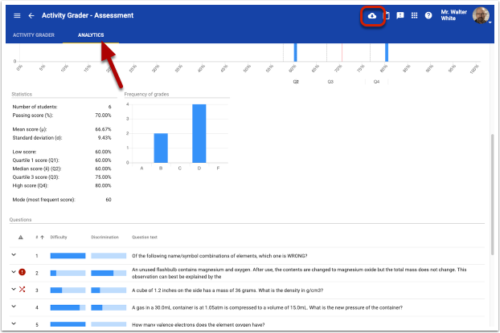500x333 pixels.
Task: Click the help question mark icon
Action: coord(428,15)
